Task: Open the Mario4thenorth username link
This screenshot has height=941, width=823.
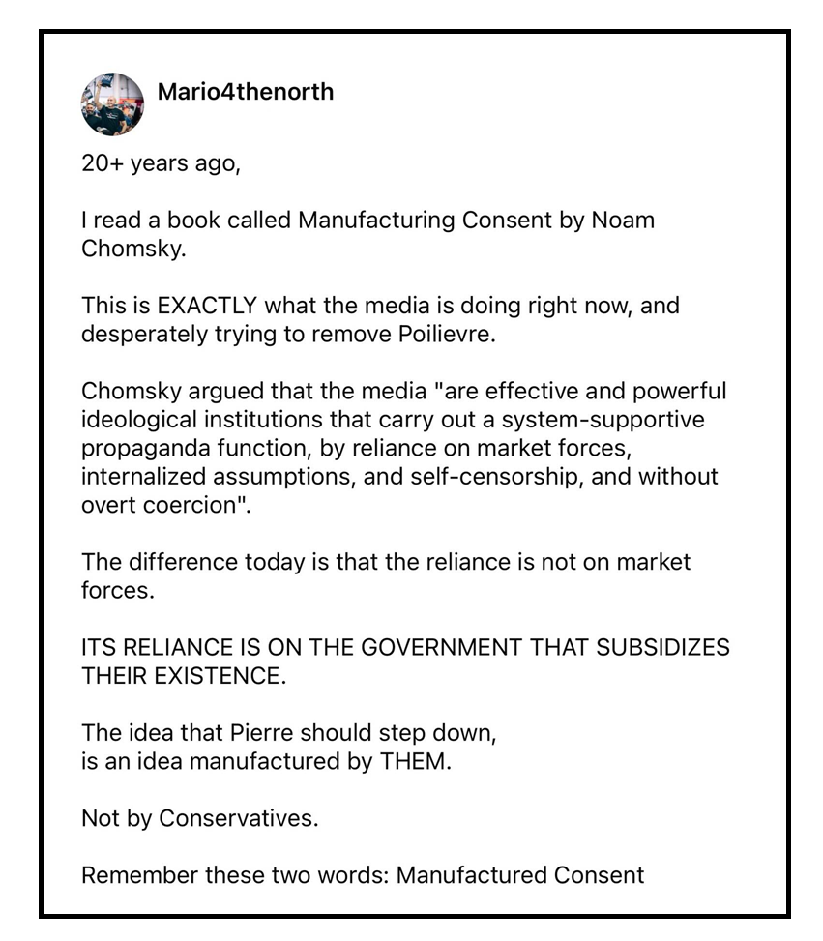Action: tap(245, 92)
